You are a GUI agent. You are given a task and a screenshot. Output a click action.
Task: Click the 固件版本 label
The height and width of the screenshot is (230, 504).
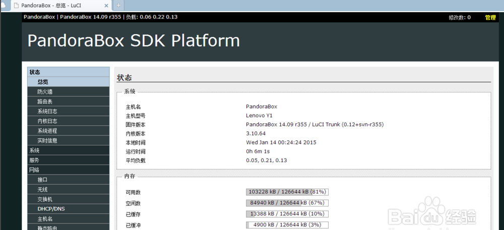tap(136, 125)
